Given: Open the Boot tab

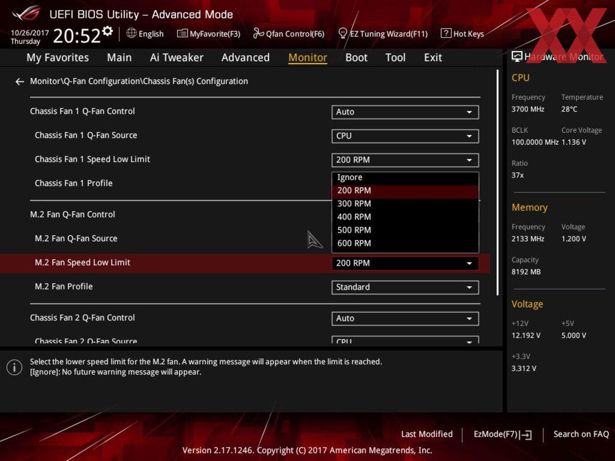Looking at the screenshot, I should coord(356,57).
